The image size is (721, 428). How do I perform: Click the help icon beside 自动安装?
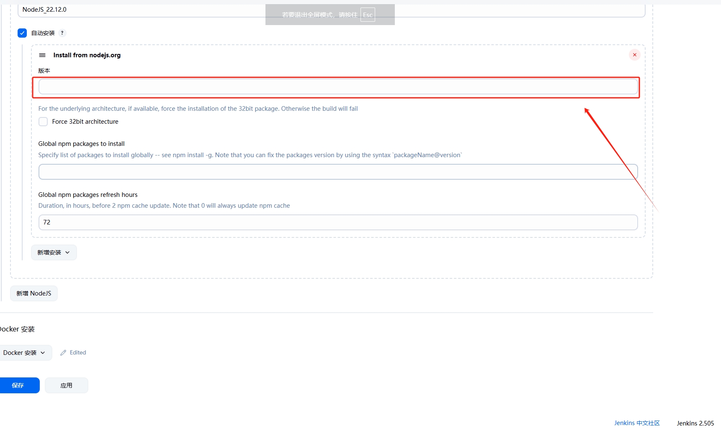pos(62,33)
